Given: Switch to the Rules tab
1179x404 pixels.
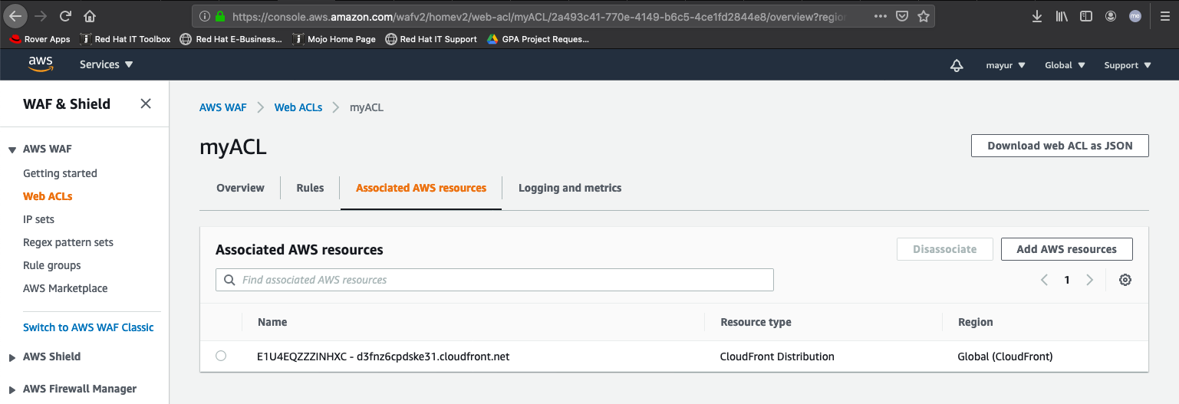Looking at the screenshot, I should click(x=310, y=188).
